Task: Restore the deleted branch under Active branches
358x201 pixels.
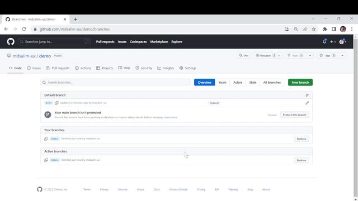Action: click(302, 160)
